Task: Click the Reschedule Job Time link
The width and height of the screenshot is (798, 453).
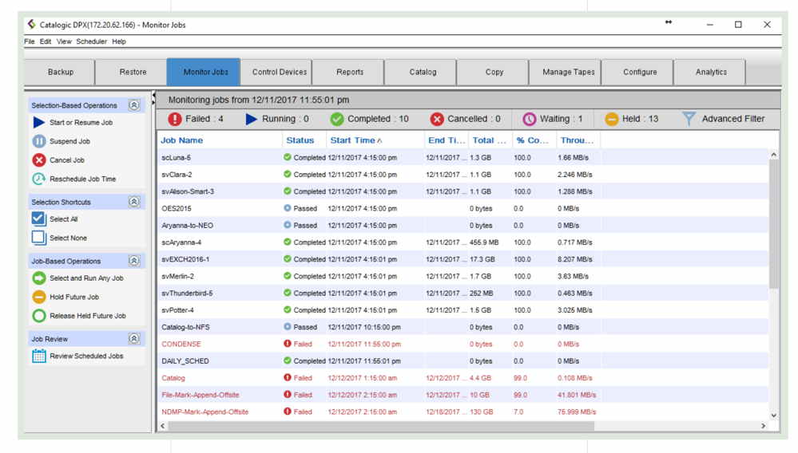Action: point(82,179)
